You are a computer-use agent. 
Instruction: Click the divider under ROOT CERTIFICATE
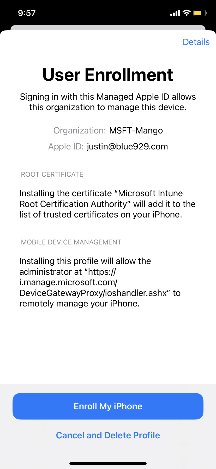coord(111,182)
